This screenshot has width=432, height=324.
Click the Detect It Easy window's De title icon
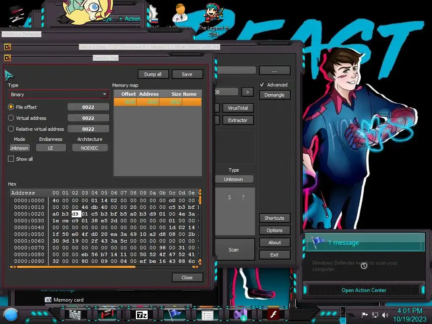8,47
